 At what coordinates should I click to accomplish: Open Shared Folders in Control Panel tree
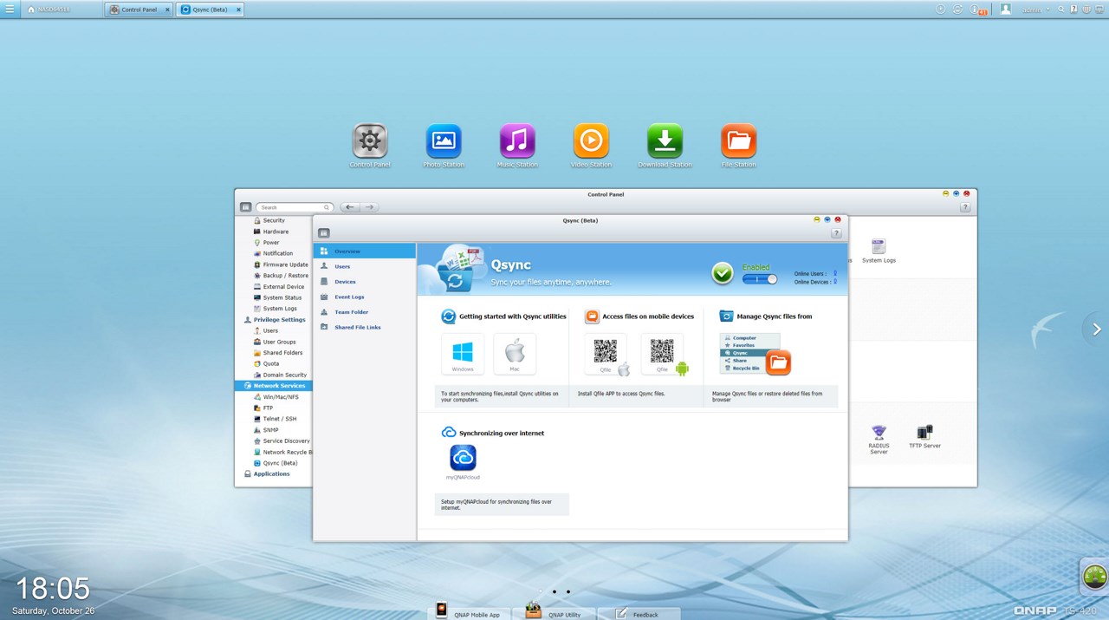click(282, 353)
